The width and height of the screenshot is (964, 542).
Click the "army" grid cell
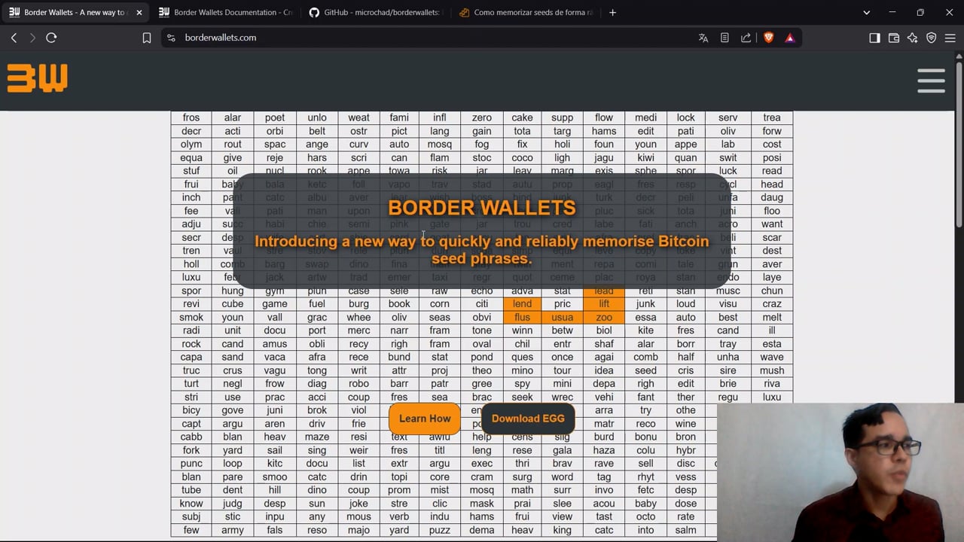click(233, 530)
